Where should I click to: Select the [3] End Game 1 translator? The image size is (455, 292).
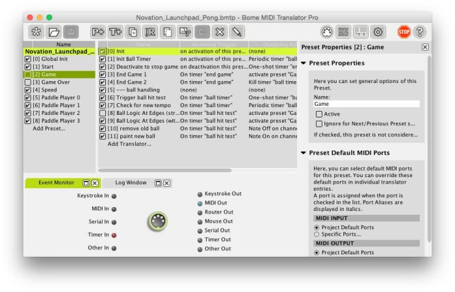tap(198, 75)
